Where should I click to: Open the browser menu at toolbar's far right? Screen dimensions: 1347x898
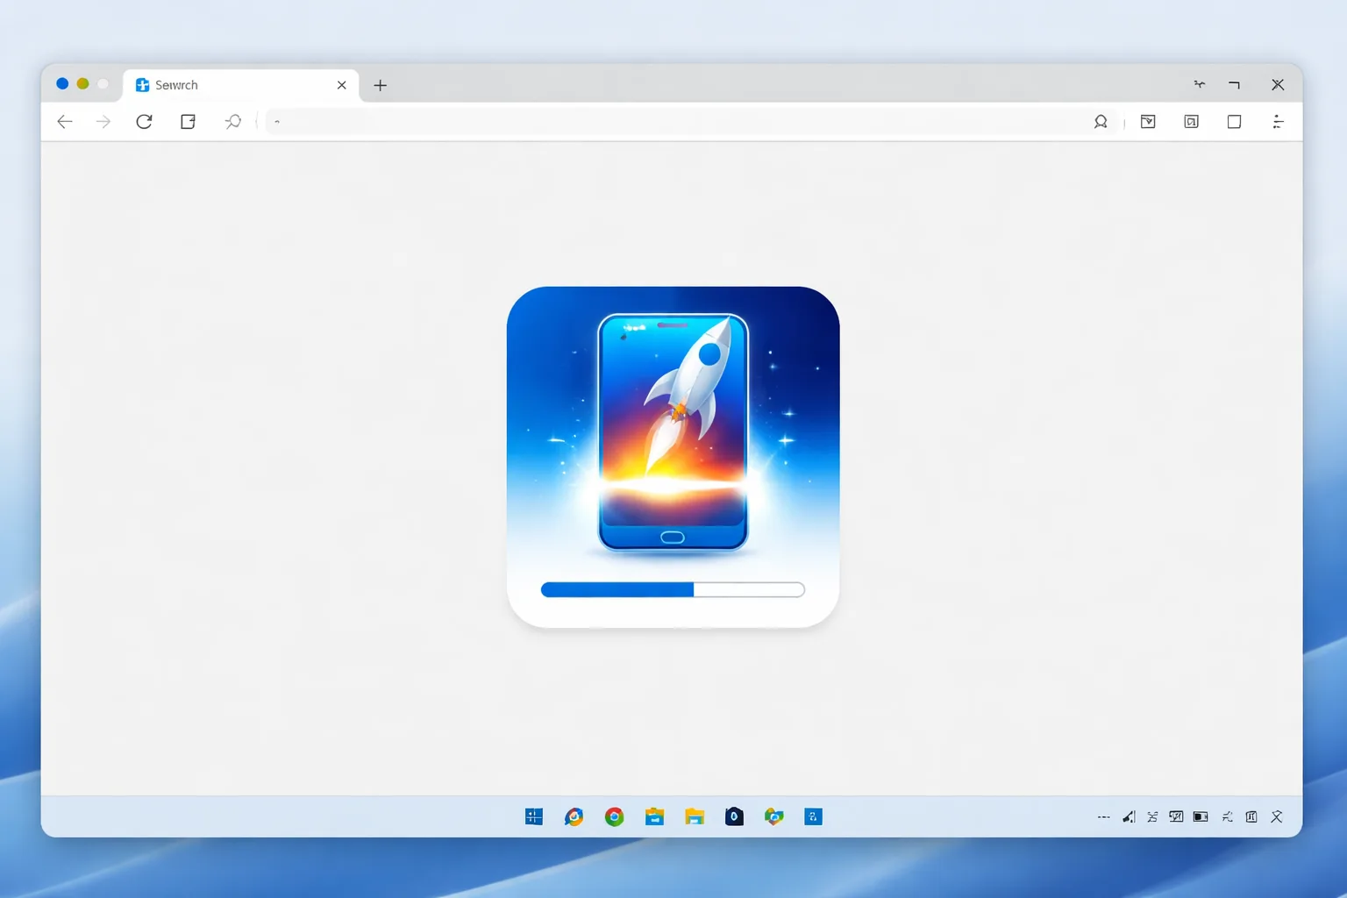tap(1278, 122)
